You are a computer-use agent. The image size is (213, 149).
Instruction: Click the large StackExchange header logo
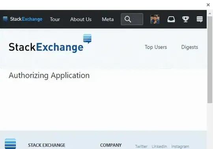50,43
